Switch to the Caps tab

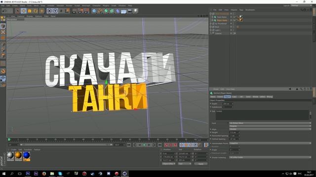tap(234, 97)
